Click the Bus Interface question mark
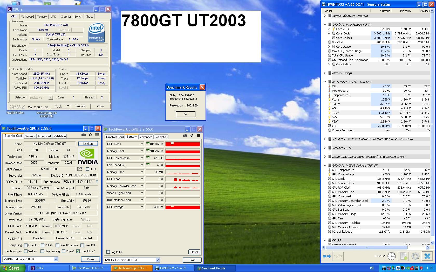The image size is (436, 272). point(97,182)
